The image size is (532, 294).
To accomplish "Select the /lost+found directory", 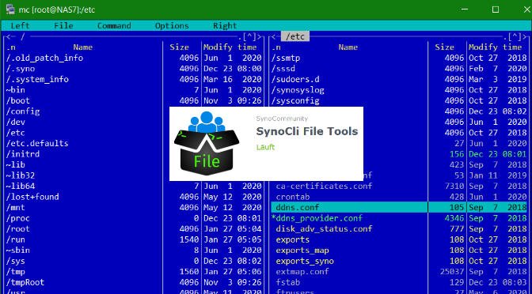I will (32, 197).
